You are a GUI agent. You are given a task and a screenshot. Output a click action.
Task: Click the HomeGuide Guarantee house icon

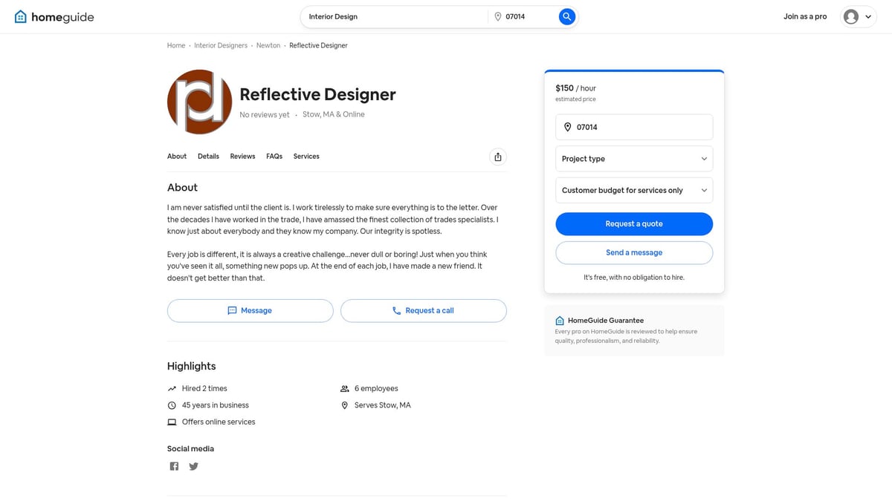tap(560, 321)
